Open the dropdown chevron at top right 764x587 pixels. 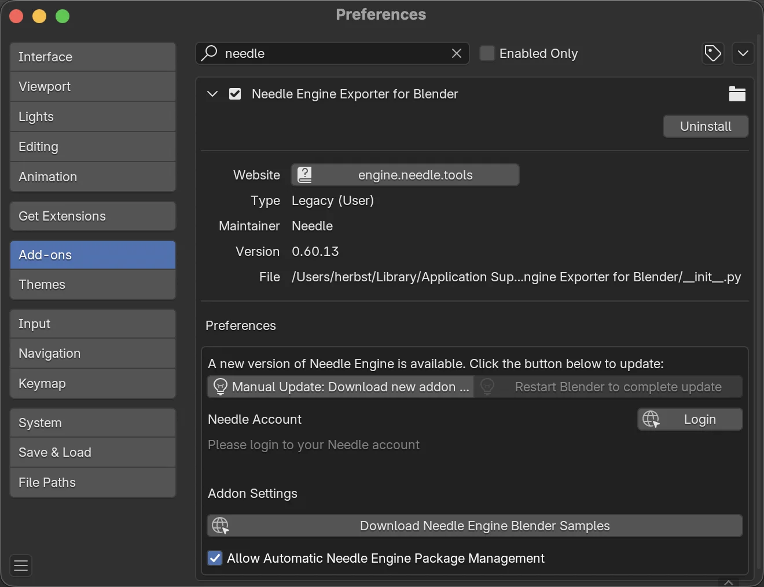[x=743, y=53]
